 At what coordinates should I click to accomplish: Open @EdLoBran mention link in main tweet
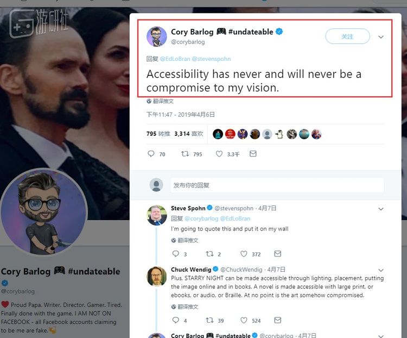174,58
